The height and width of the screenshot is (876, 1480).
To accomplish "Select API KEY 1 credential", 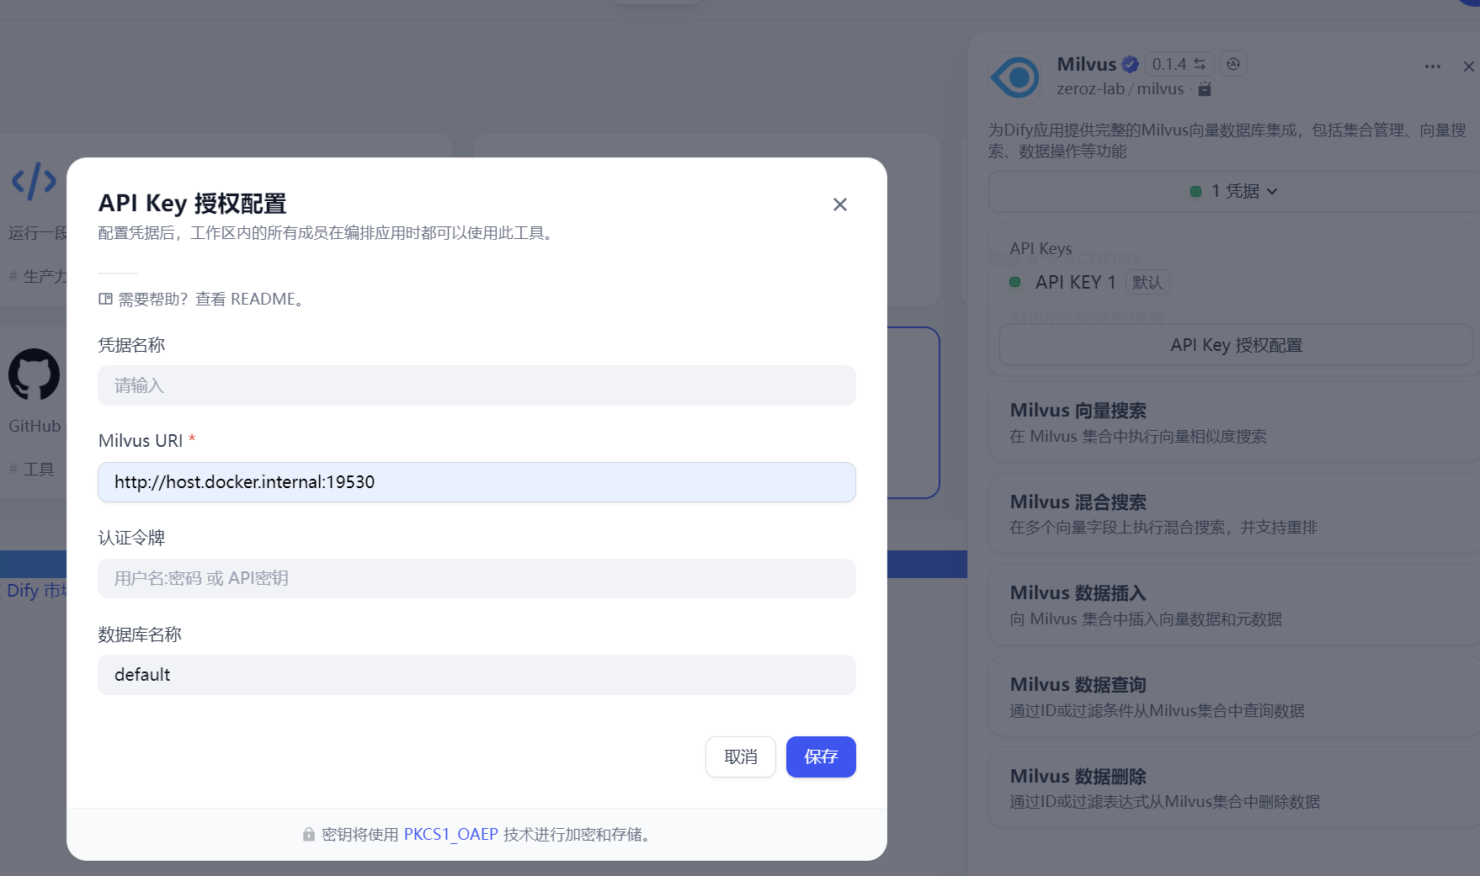I will (x=1075, y=282).
